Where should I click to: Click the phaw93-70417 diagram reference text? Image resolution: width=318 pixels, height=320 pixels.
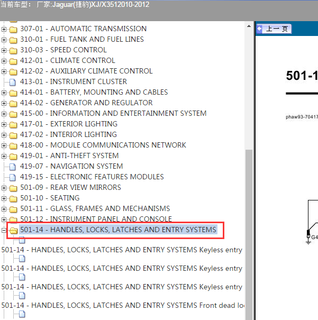point(302,117)
